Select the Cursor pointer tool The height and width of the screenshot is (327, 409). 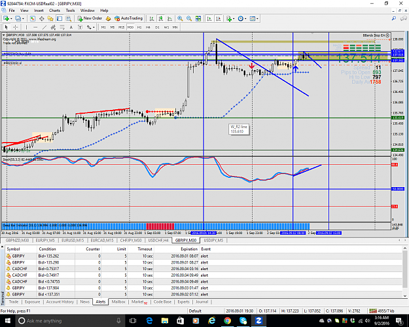click(7, 27)
